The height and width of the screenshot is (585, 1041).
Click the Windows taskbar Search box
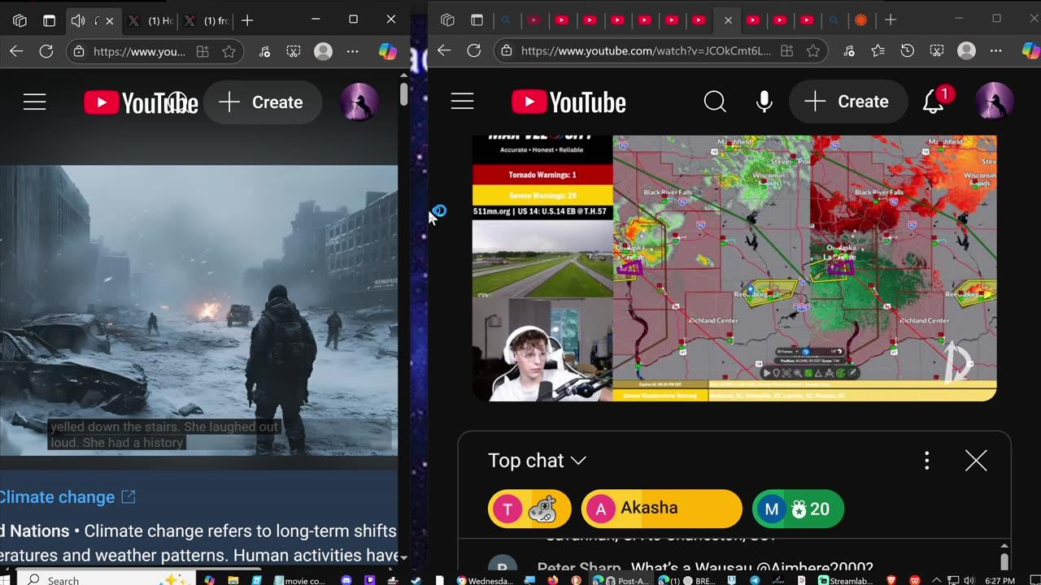click(x=107, y=580)
